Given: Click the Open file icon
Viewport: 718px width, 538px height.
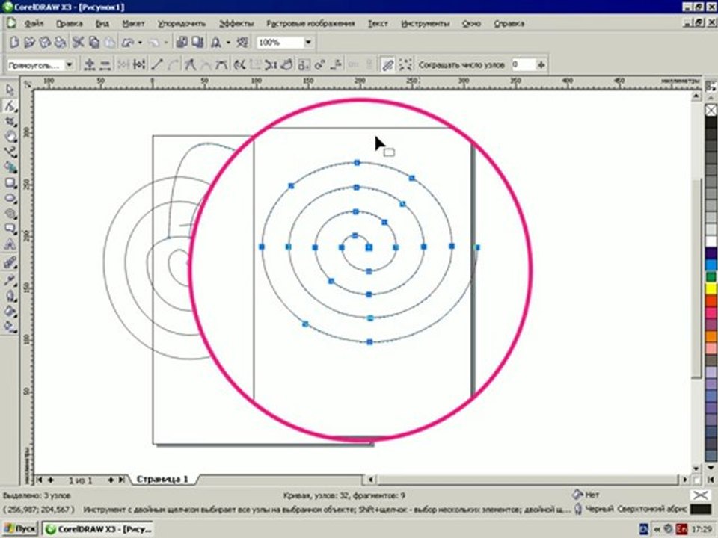Looking at the screenshot, I should (29, 43).
